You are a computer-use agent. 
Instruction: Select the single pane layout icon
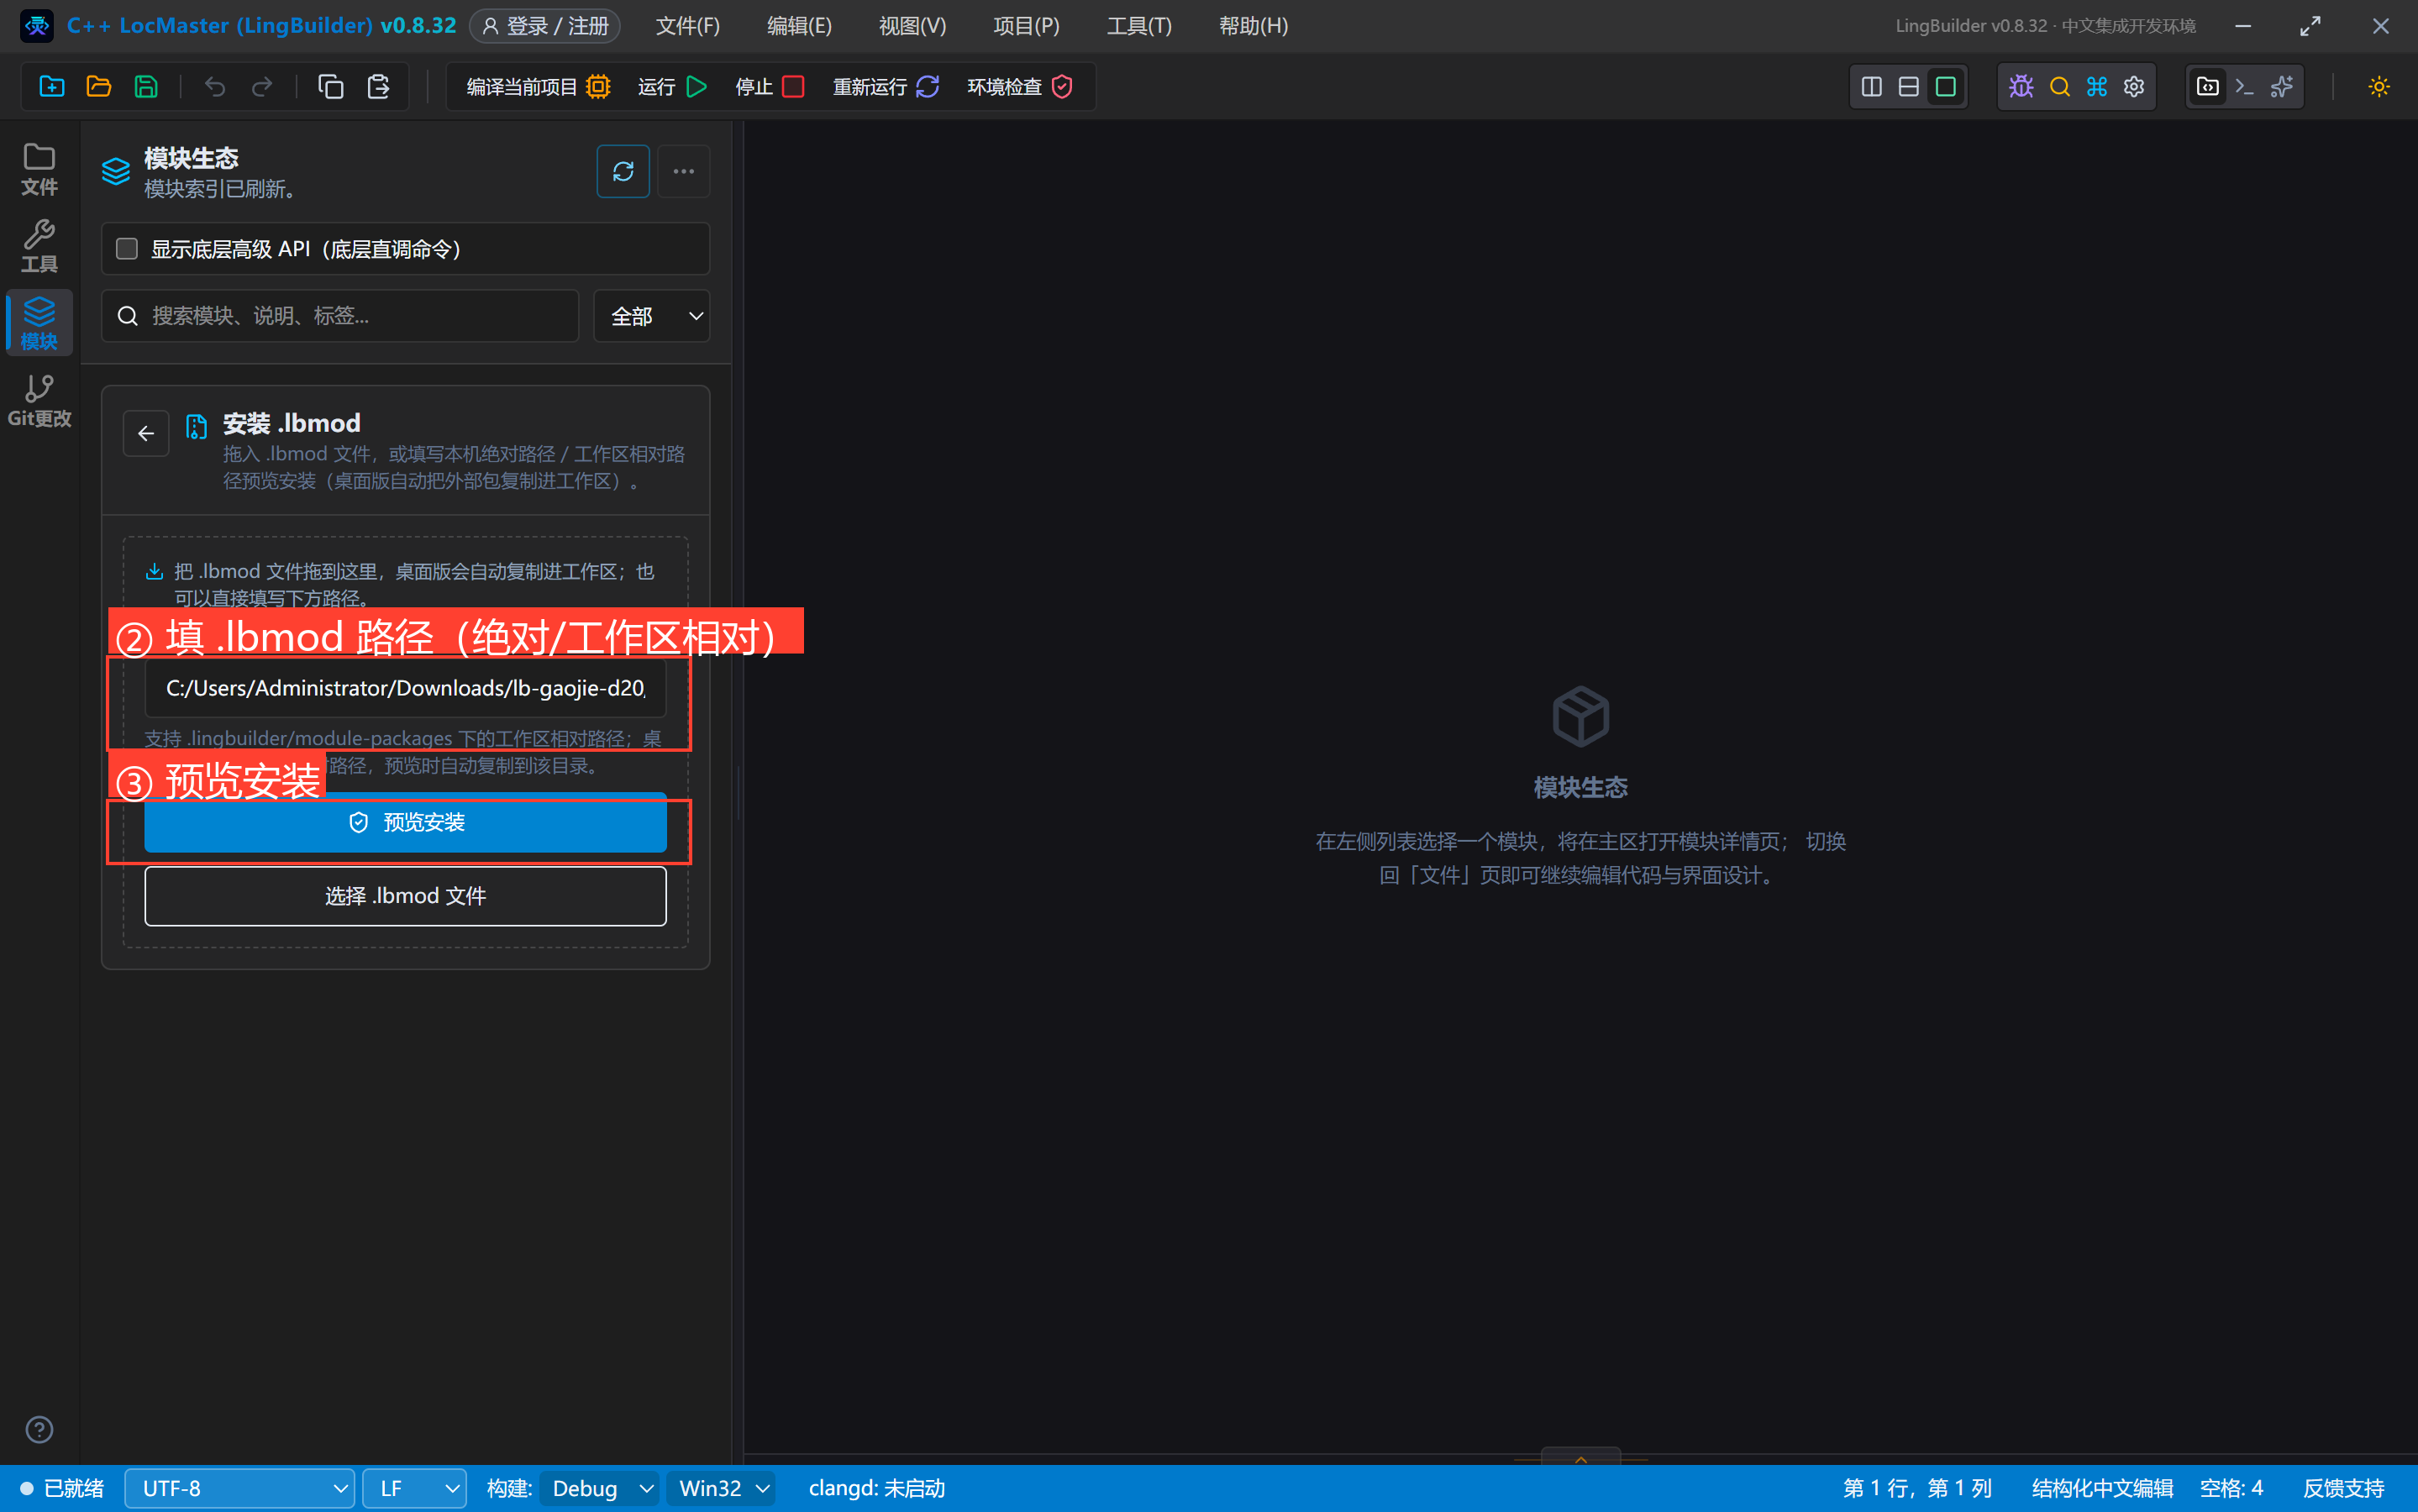click(1945, 87)
